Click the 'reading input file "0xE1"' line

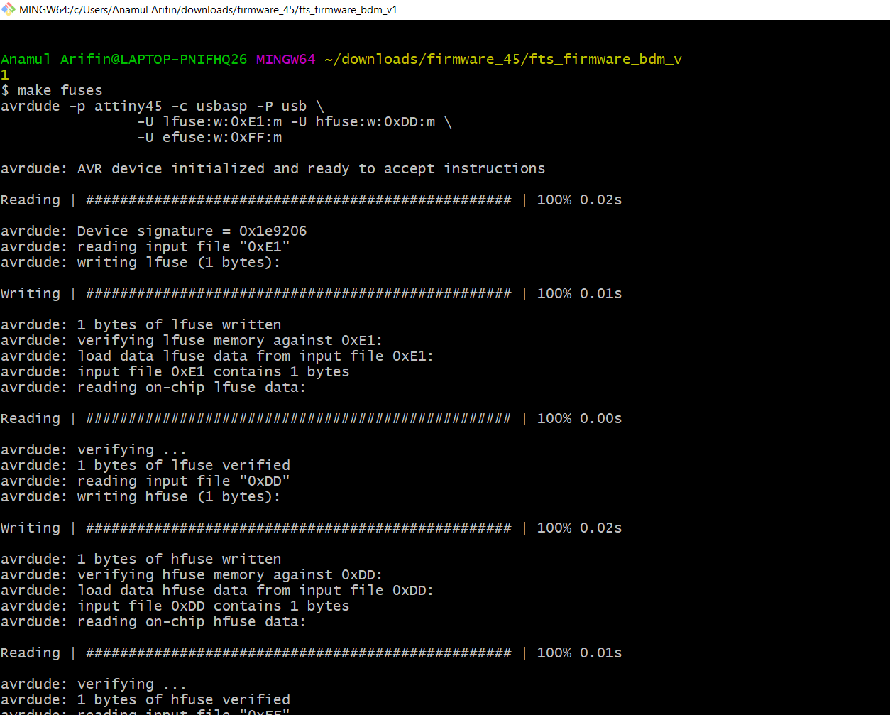145,247
